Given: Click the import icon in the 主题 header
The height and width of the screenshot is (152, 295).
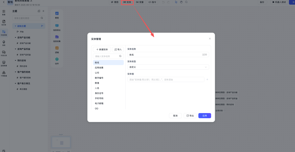Looking at the screenshot, I should (x=39, y=11).
